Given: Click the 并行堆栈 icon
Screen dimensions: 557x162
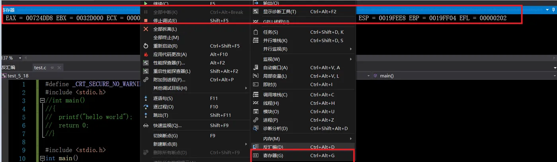Looking at the screenshot, I should coord(256,40).
